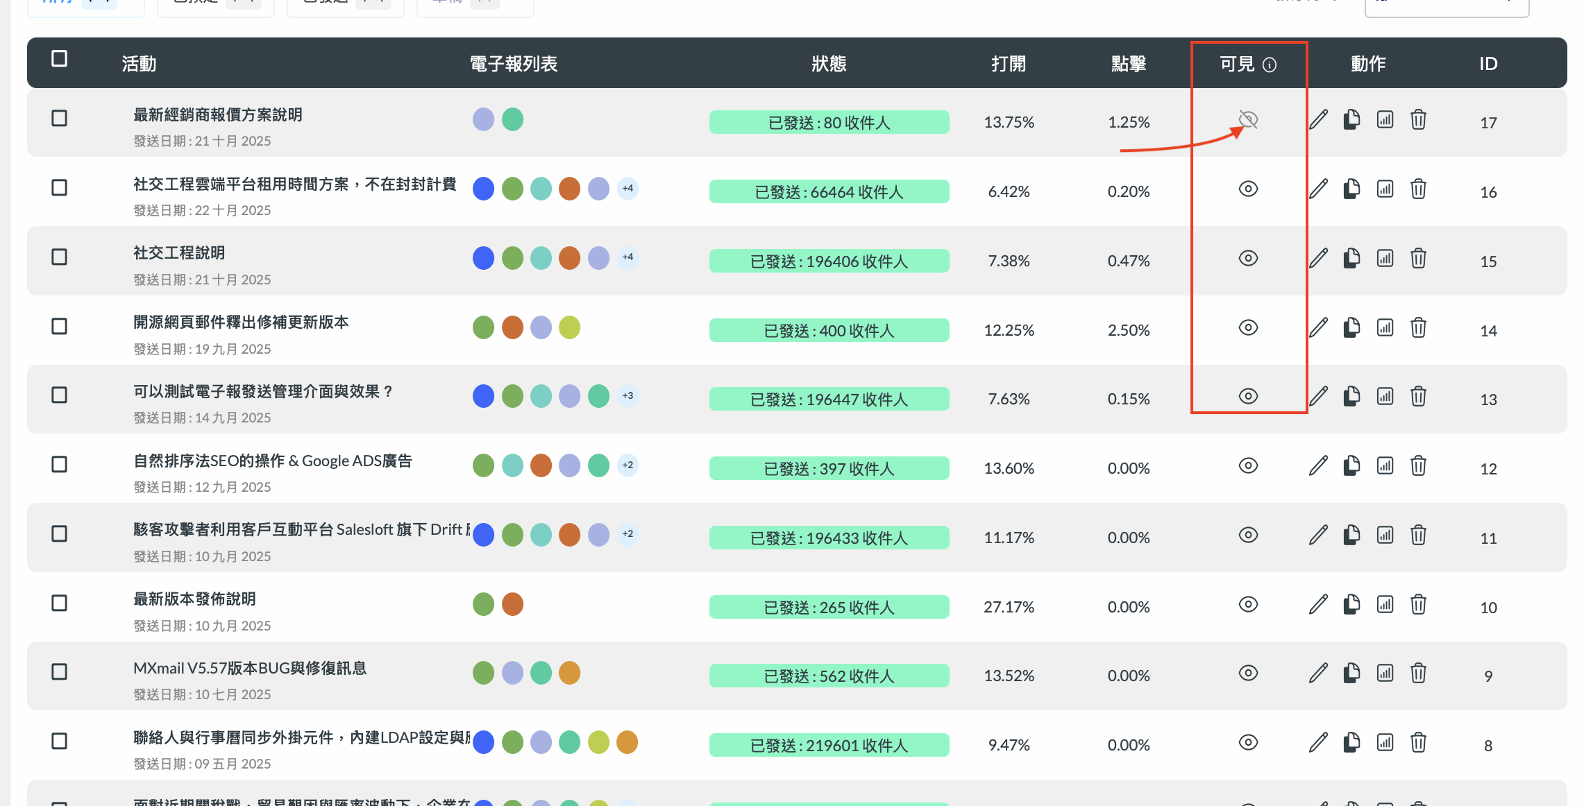
Task: Duplicate the campaign with ID 16
Action: [x=1351, y=189]
